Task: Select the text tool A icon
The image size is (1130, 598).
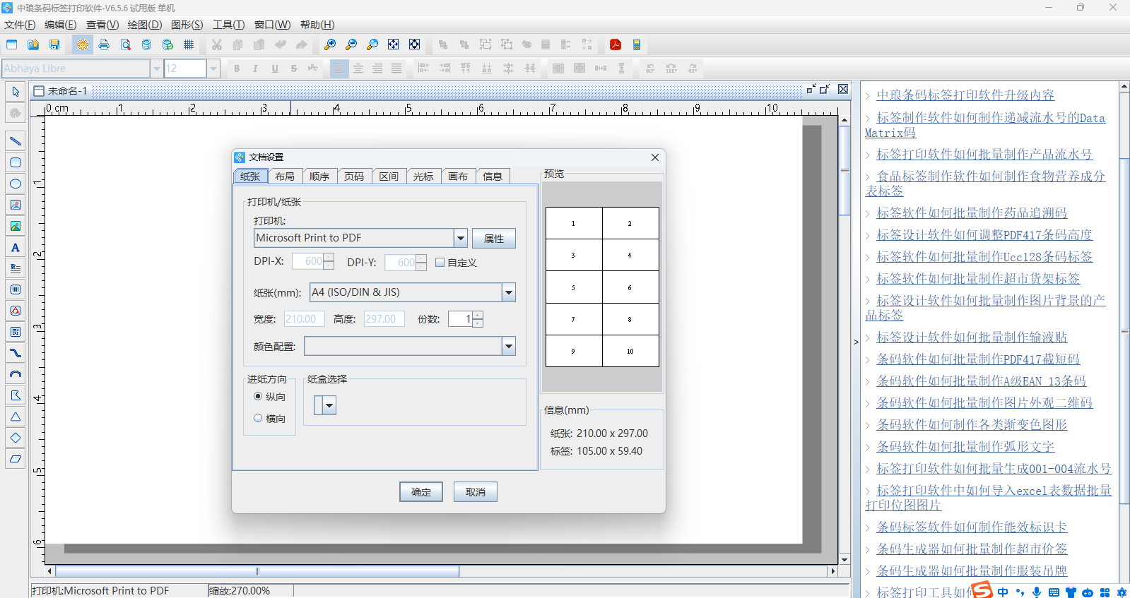Action: coord(15,247)
